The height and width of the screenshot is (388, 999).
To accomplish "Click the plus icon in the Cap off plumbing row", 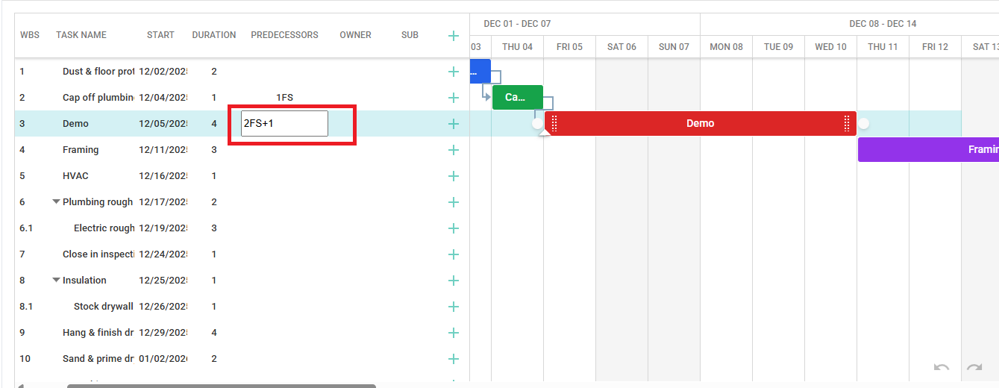I will tap(453, 98).
